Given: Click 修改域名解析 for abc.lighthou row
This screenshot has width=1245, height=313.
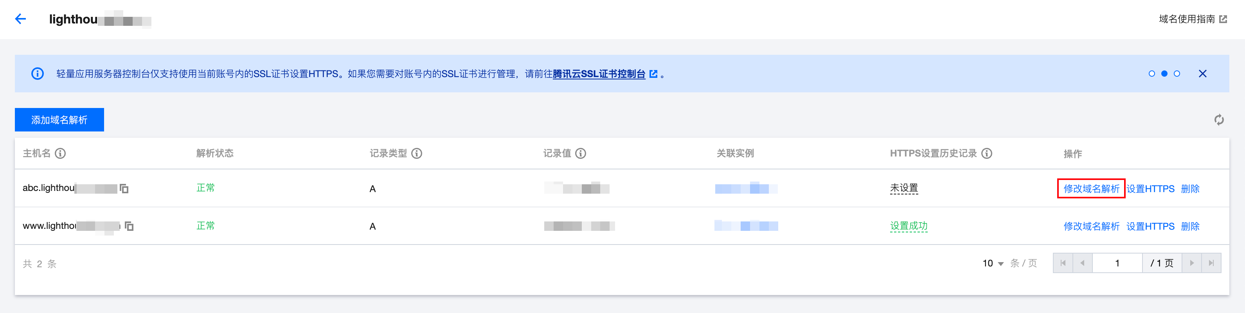Looking at the screenshot, I should coord(1091,188).
